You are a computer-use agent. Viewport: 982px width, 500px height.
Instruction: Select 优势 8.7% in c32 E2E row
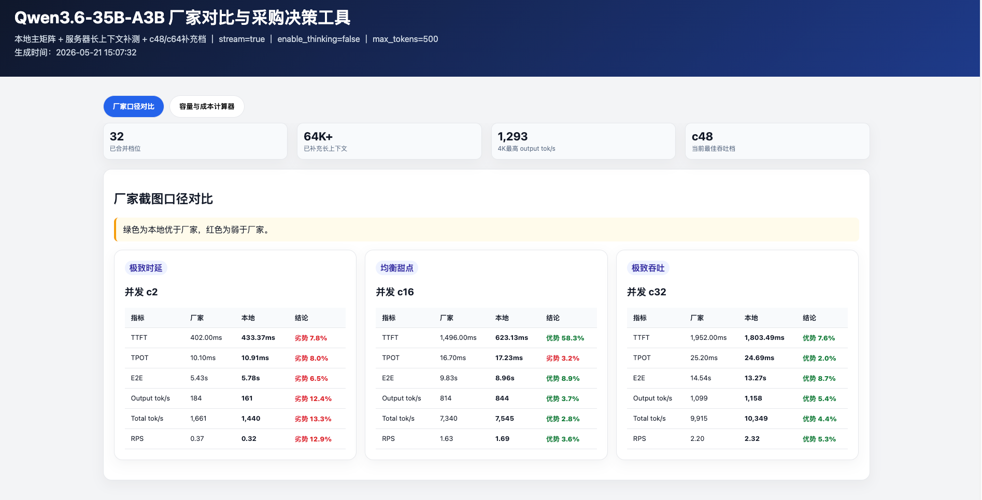[x=819, y=378]
